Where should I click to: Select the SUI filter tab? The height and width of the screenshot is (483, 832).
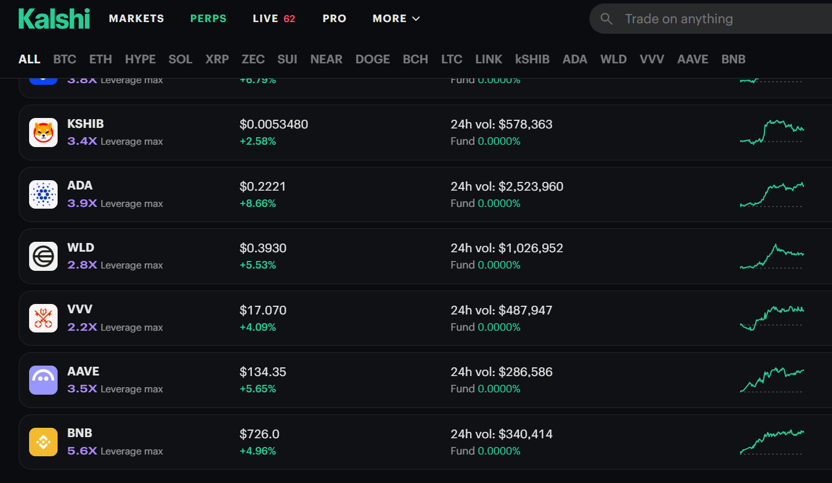coord(287,59)
